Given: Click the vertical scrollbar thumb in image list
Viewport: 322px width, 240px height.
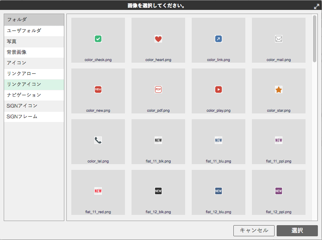Looking at the screenshot, I should click(x=315, y=39).
